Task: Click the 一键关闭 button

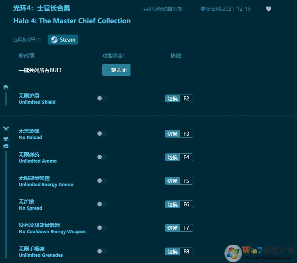Action: (x=116, y=70)
